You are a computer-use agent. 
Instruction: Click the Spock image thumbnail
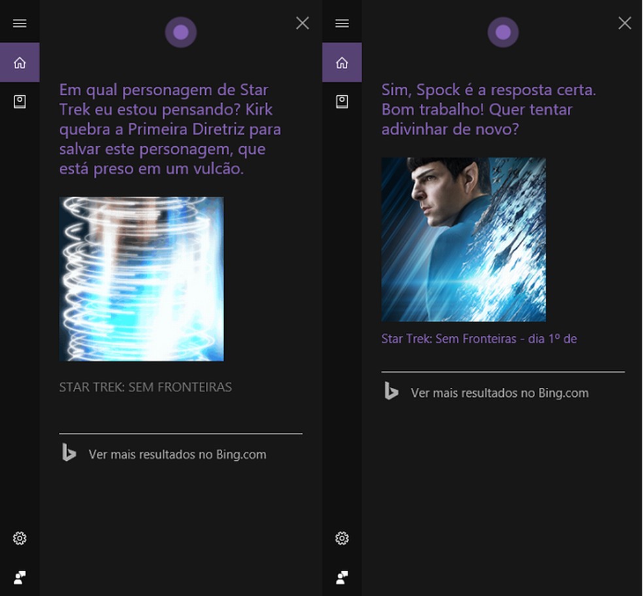[x=463, y=239]
